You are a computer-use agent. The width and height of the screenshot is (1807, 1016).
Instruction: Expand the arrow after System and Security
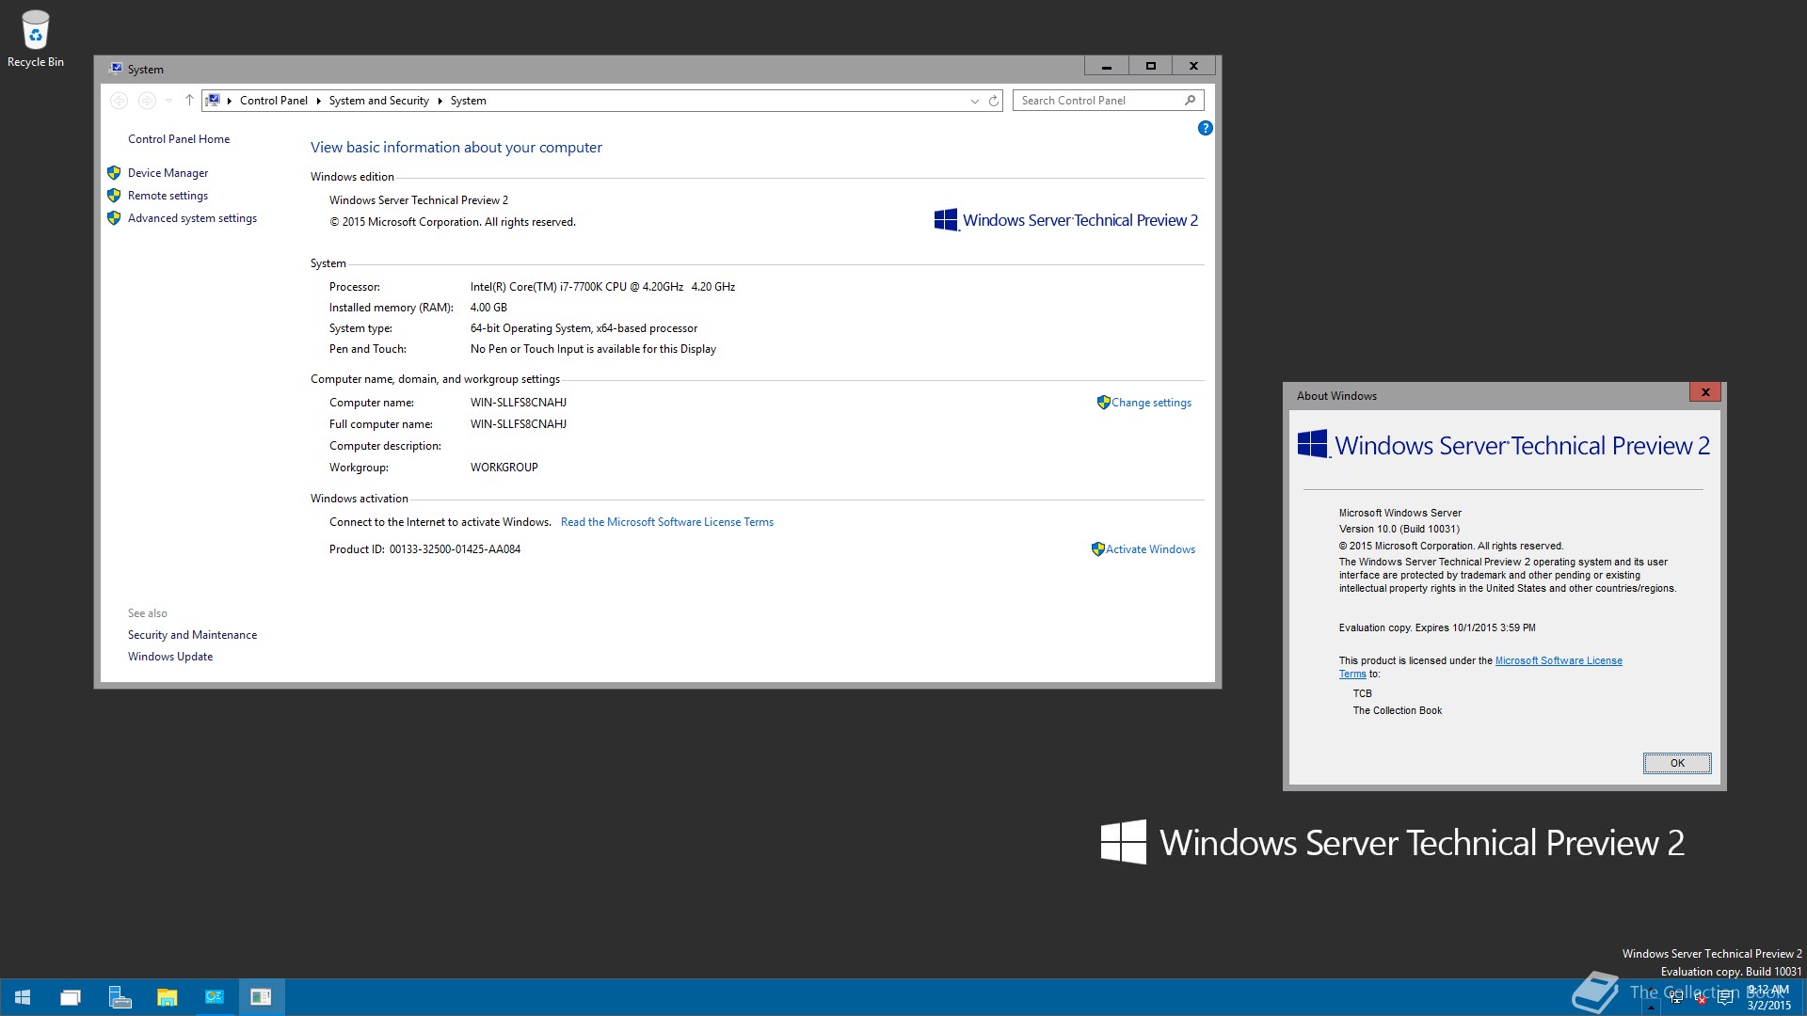point(440,101)
